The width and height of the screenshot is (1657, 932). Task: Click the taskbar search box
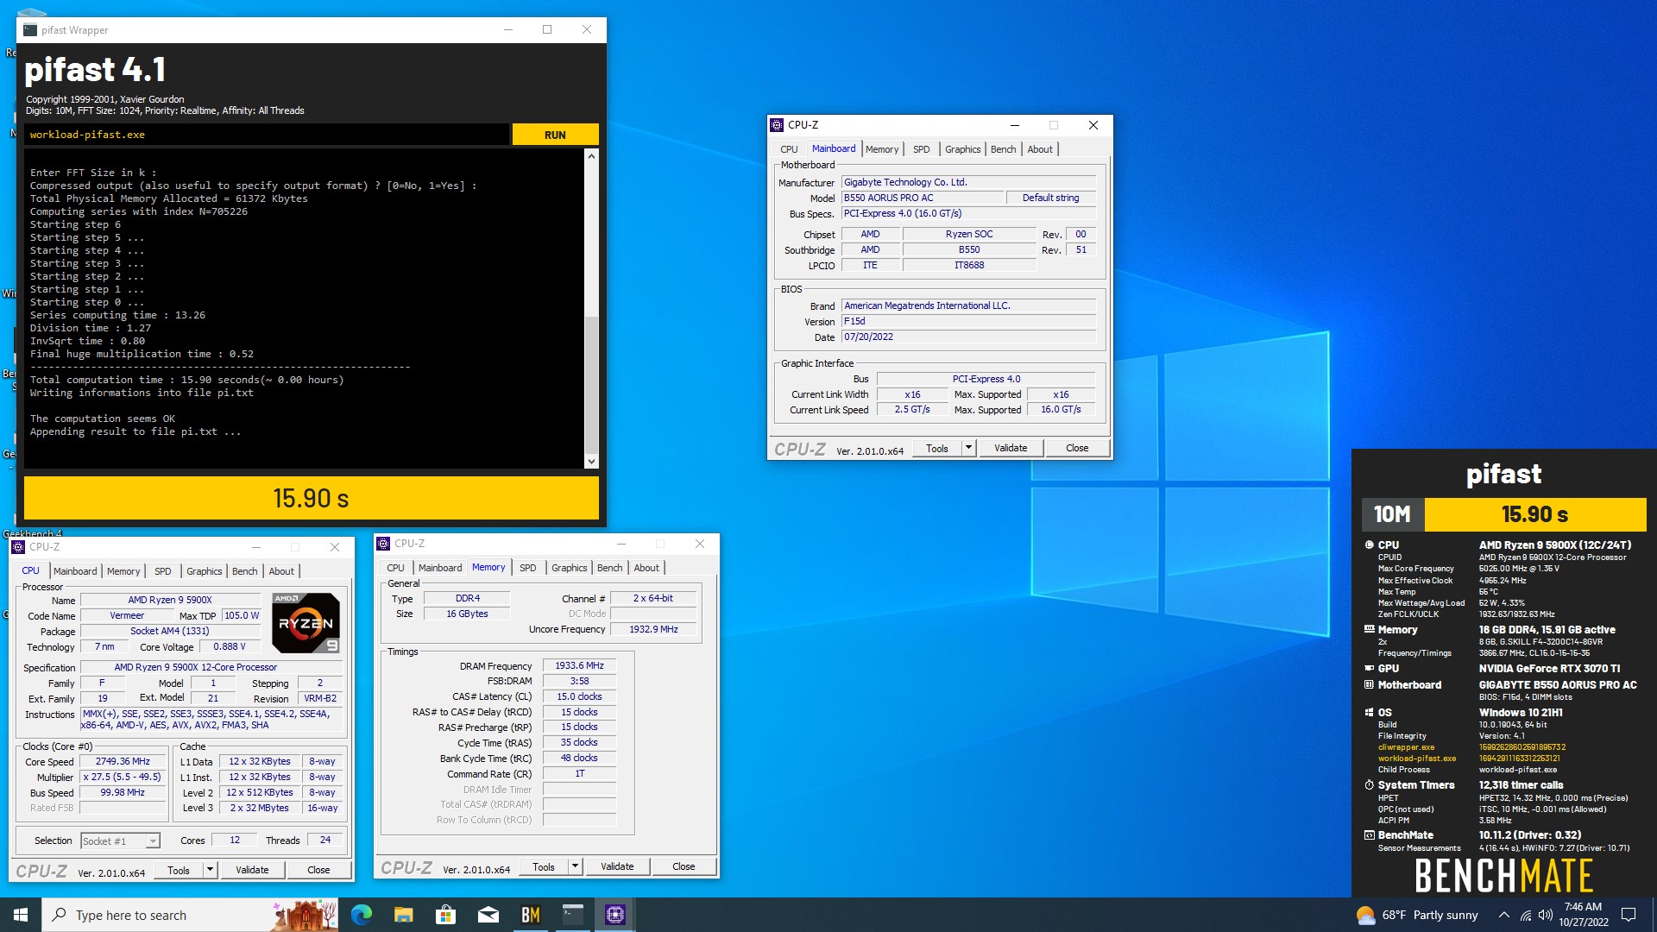click(x=190, y=915)
